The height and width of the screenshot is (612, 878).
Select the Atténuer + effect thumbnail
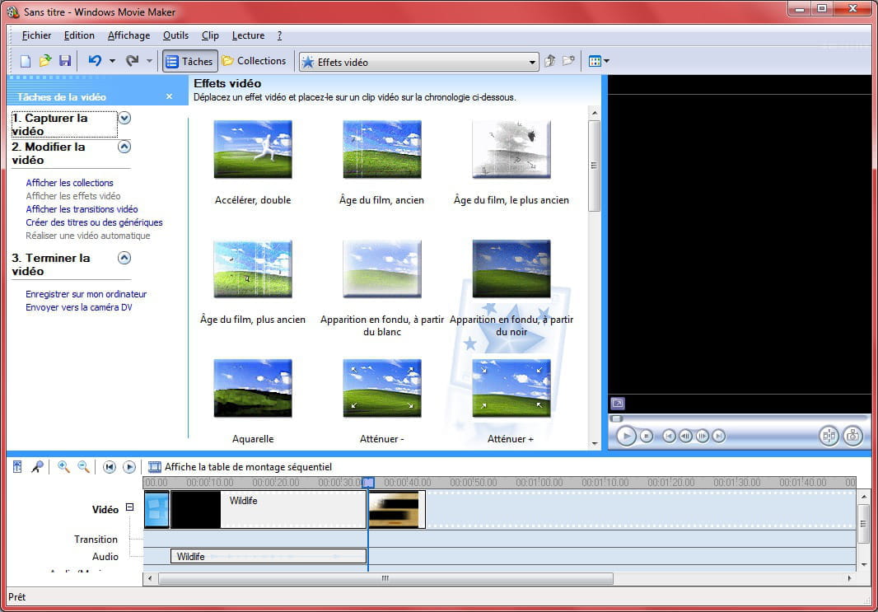point(511,389)
